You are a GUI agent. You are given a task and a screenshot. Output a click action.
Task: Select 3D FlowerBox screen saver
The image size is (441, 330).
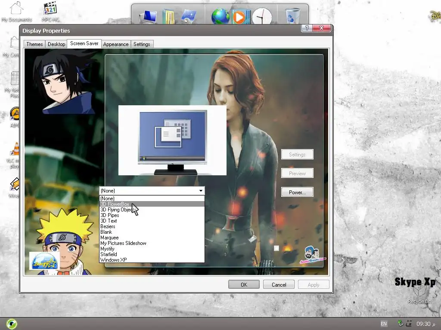coord(152,204)
